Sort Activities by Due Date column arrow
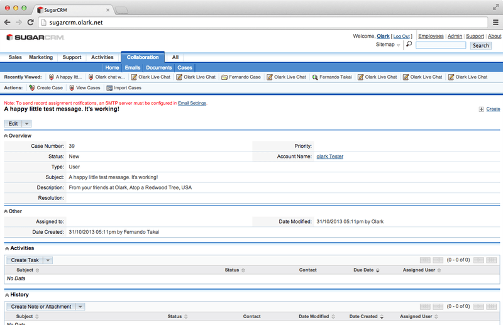Viewport: 503px width, 325px height. click(x=378, y=270)
